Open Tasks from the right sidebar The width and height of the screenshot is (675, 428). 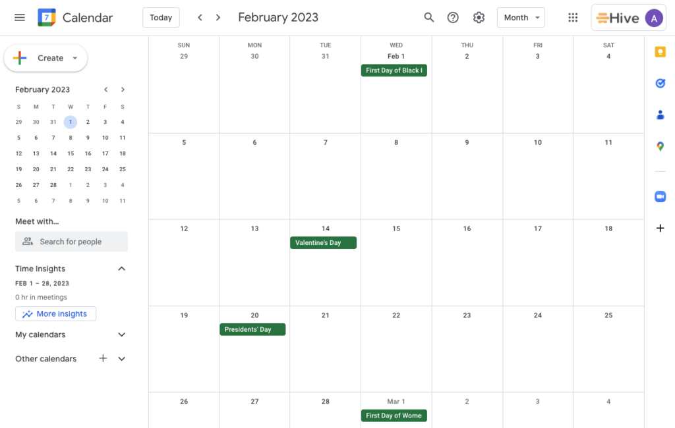coord(660,83)
